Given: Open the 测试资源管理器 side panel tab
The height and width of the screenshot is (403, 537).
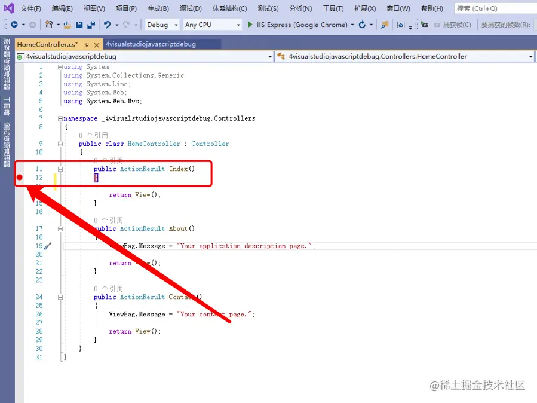Looking at the screenshot, I should click(6, 145).
